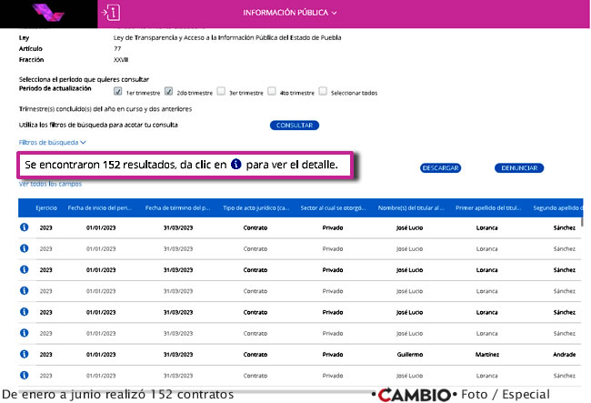Select the Martínez surname cell
The width and height of the screenshot is (591, 403).
coord(487,355)
